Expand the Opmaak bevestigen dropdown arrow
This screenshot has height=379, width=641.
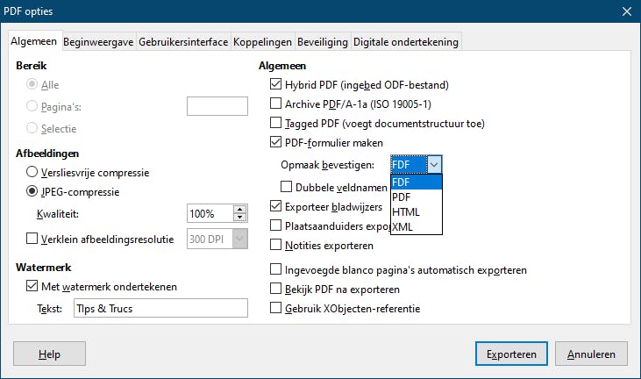(434, 165)
